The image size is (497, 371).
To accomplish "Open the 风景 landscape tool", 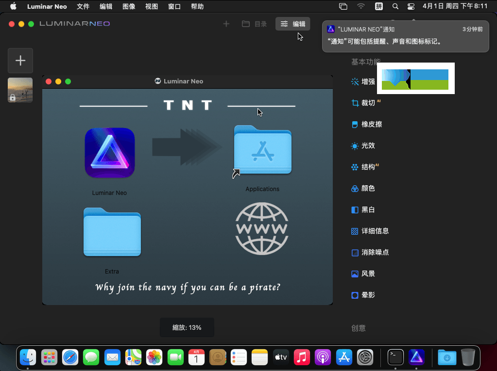I will pos(363,274).
